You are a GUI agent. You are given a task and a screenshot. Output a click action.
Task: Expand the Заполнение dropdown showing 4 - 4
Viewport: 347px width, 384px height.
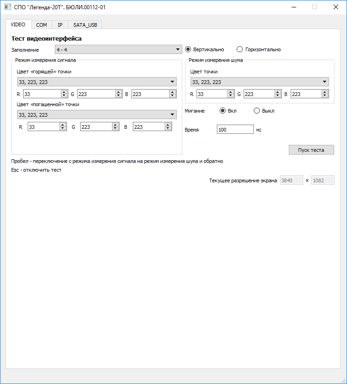[118, 50]
